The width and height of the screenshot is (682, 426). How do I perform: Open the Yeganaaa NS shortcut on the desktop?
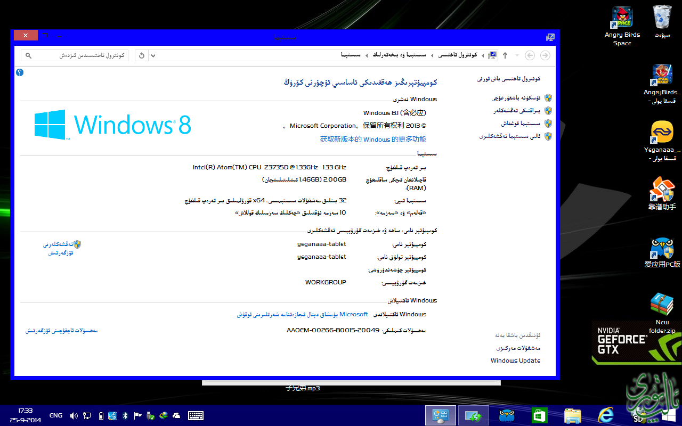[662, 141]
